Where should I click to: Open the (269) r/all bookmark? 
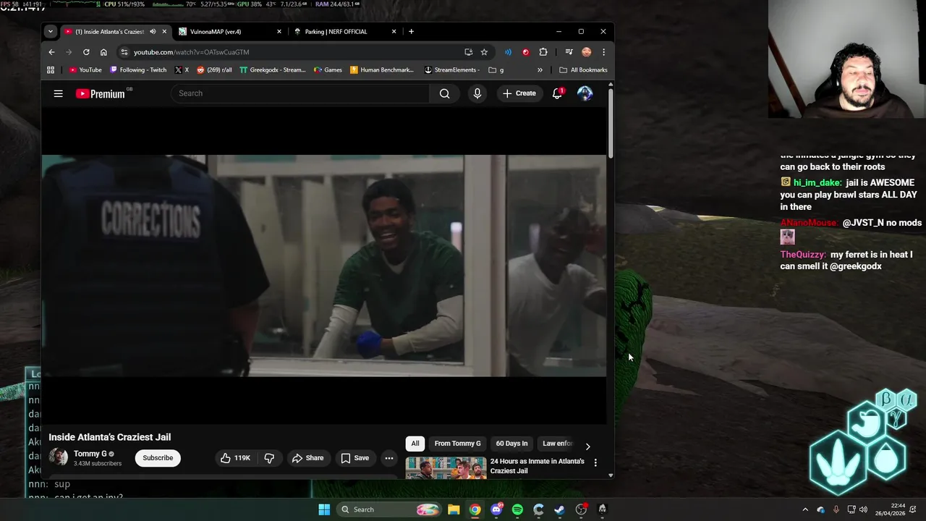214,70
